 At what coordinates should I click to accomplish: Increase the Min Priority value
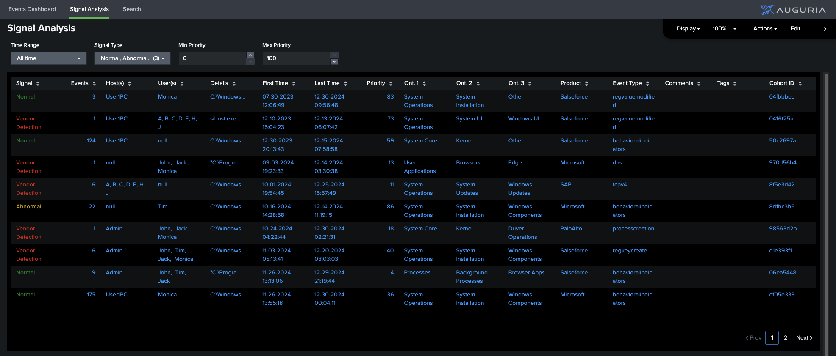click(x=250, y=55)
